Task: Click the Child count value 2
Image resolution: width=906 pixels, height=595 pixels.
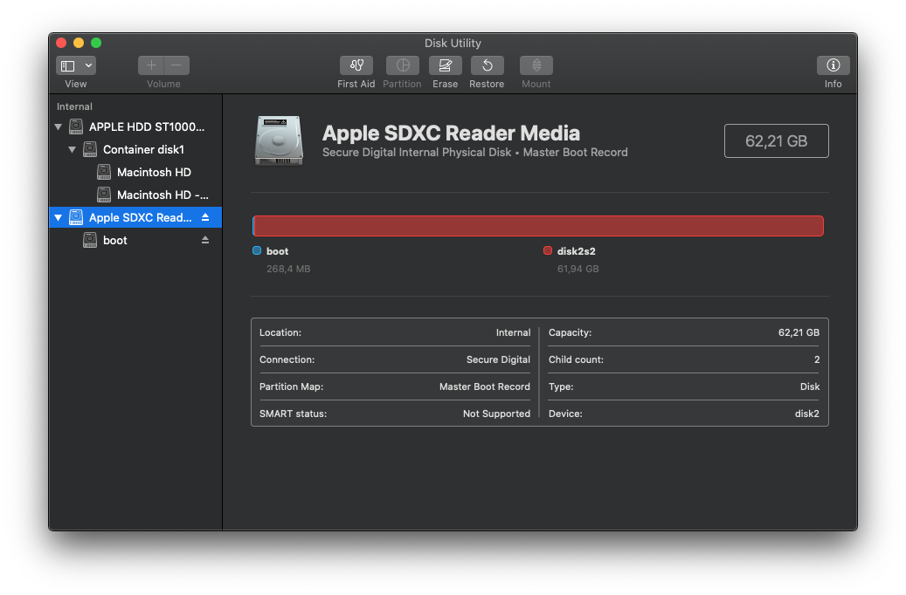Action: [816, 360]
